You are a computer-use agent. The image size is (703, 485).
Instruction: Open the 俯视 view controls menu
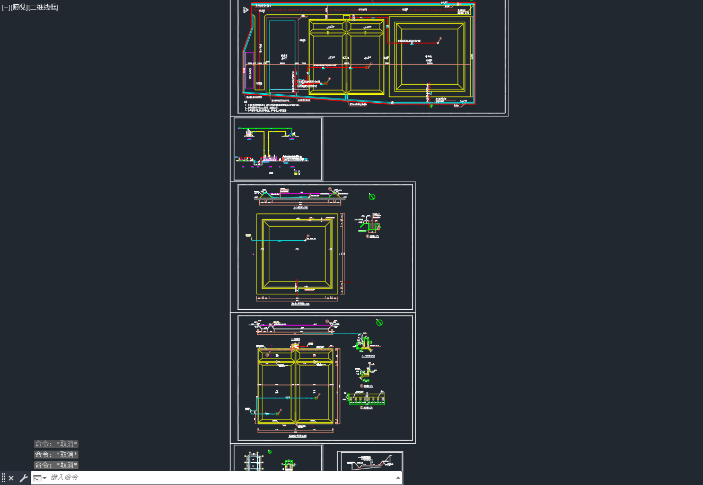[19, 7]
